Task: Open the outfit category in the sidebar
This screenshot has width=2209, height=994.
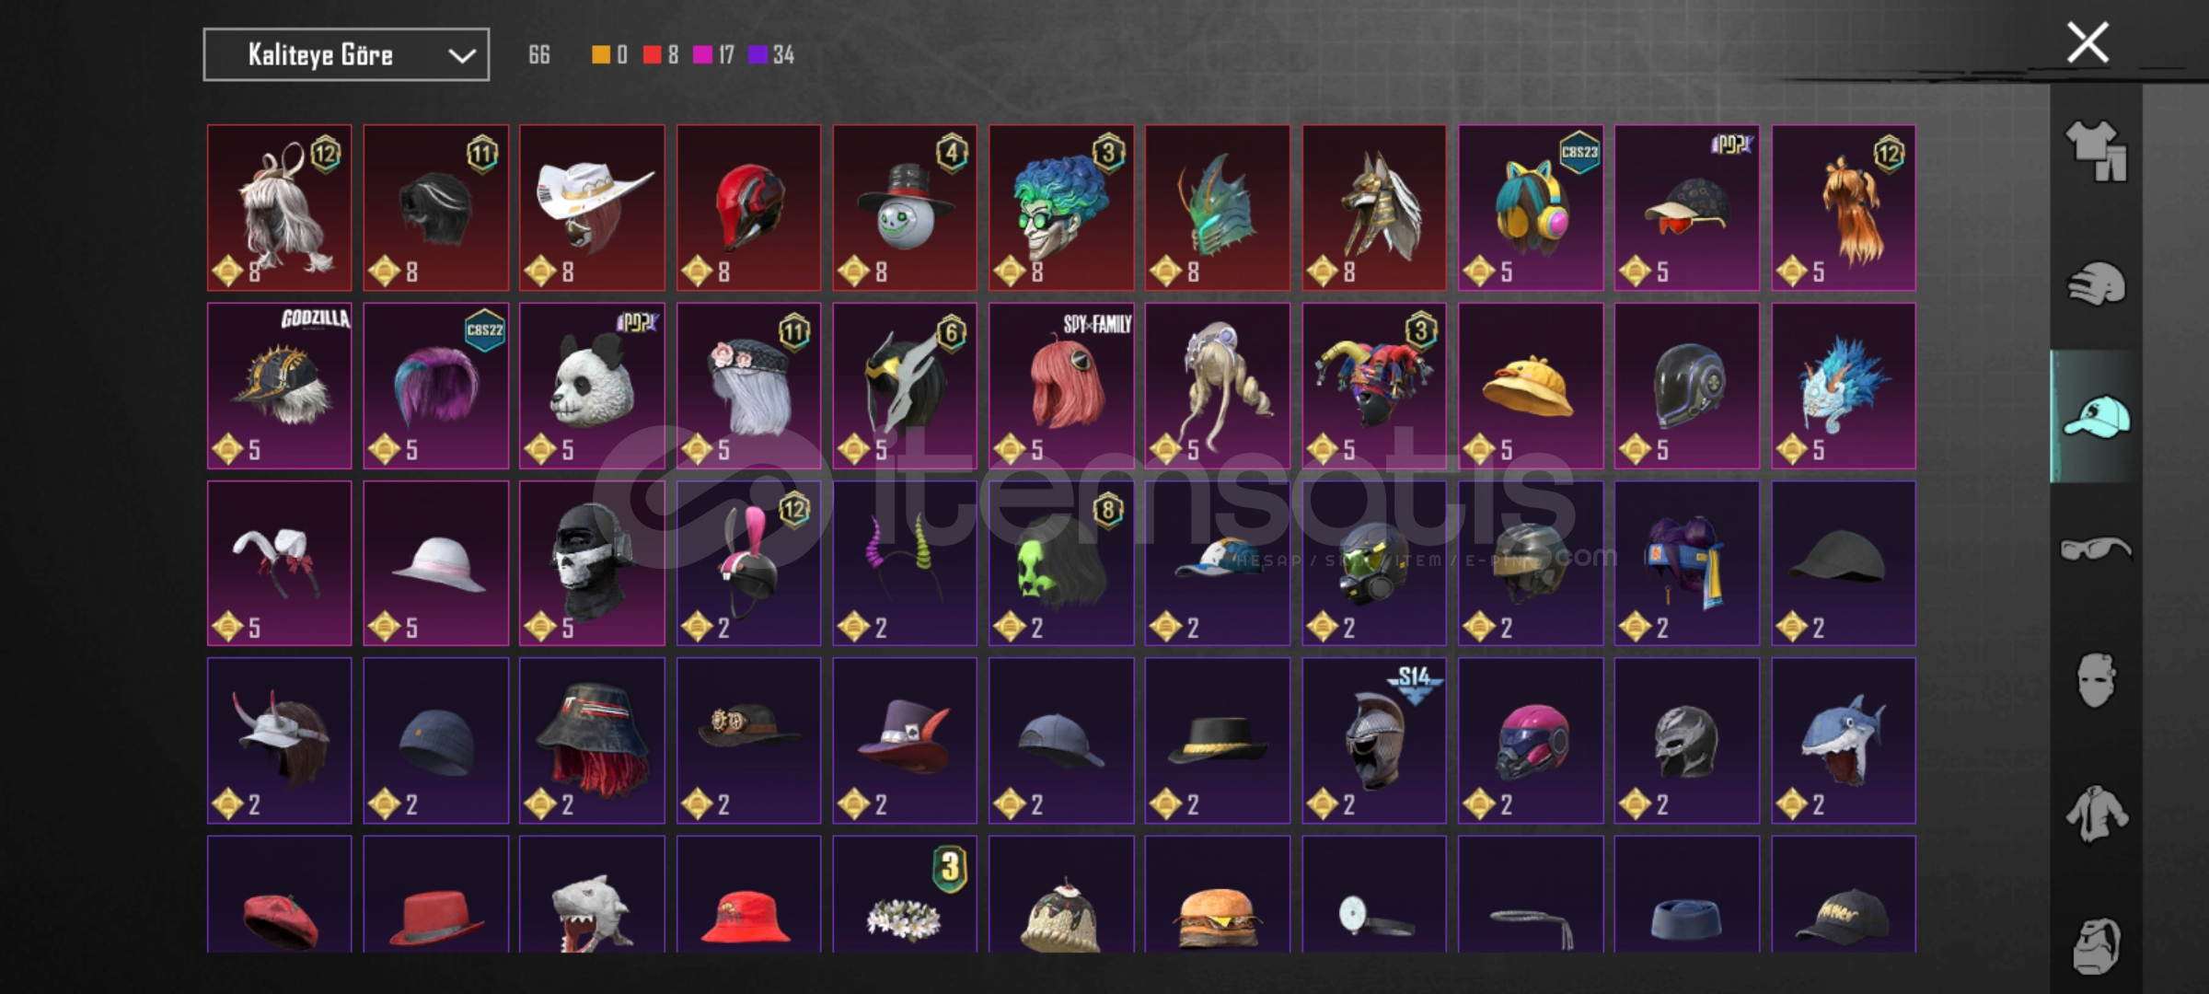Action: [x=2096, y=151]
